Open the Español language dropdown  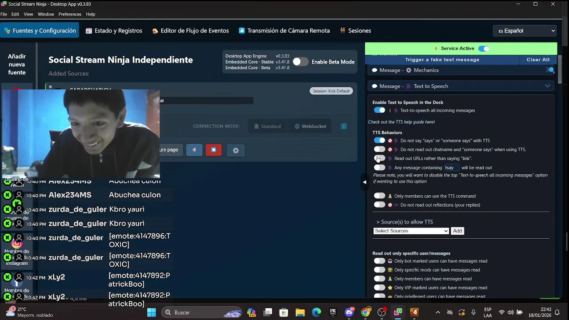[x=525, y=31]
